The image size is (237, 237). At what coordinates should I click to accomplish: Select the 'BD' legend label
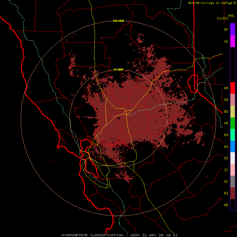[x=226, y=112]
